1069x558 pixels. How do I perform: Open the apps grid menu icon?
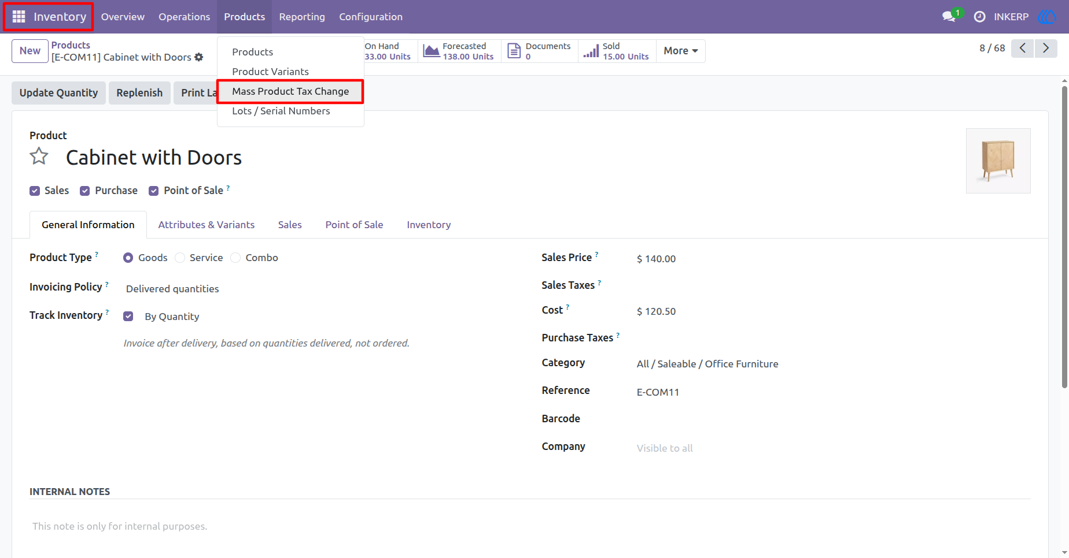[19, 17]
